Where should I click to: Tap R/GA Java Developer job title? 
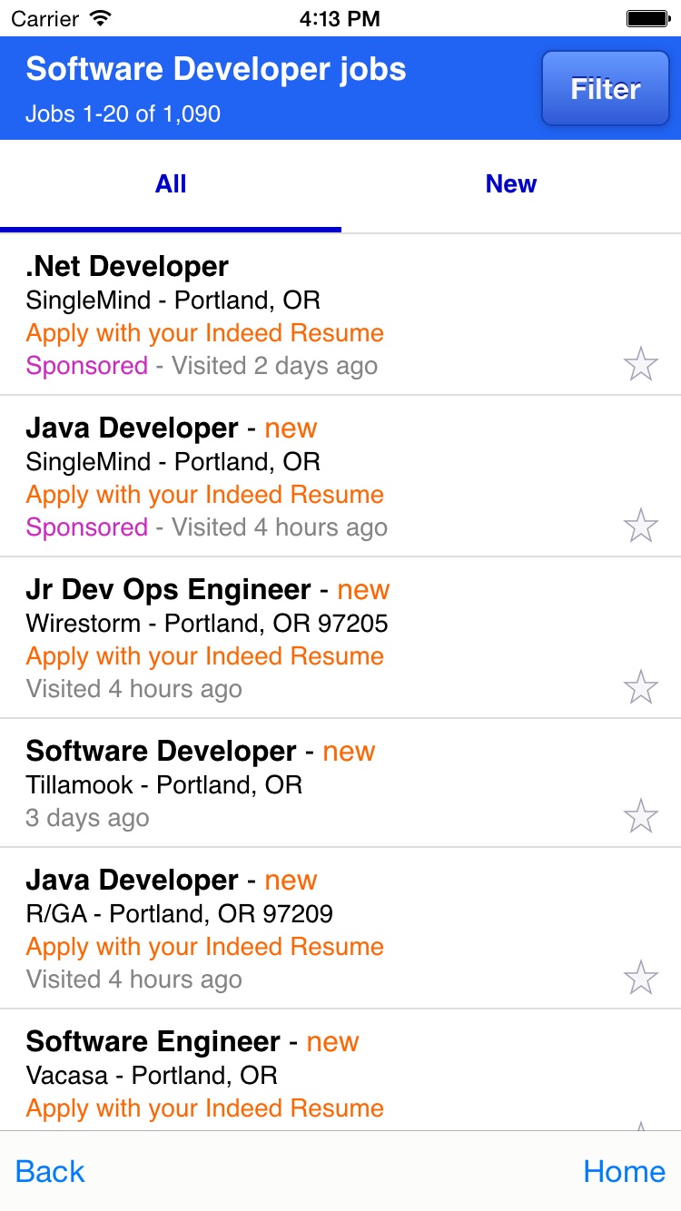click(133, 880)
